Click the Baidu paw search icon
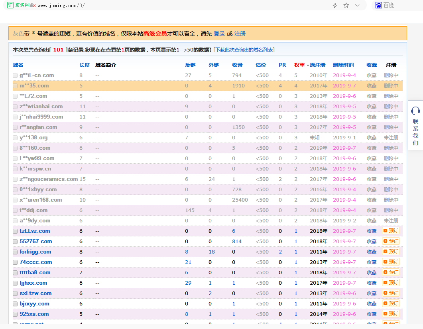423x329 pixels. click(379, 5)
